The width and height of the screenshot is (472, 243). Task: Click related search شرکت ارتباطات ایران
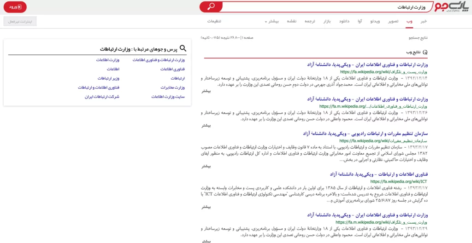(102, 97)
